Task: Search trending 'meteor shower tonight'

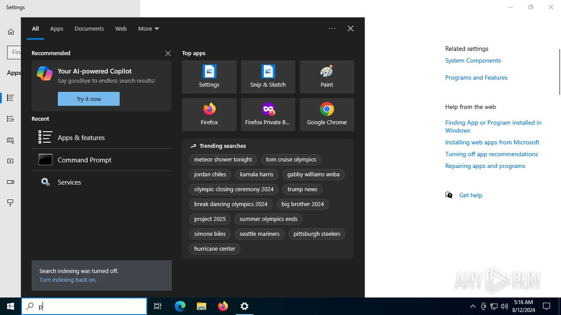Action: [223, 160]
